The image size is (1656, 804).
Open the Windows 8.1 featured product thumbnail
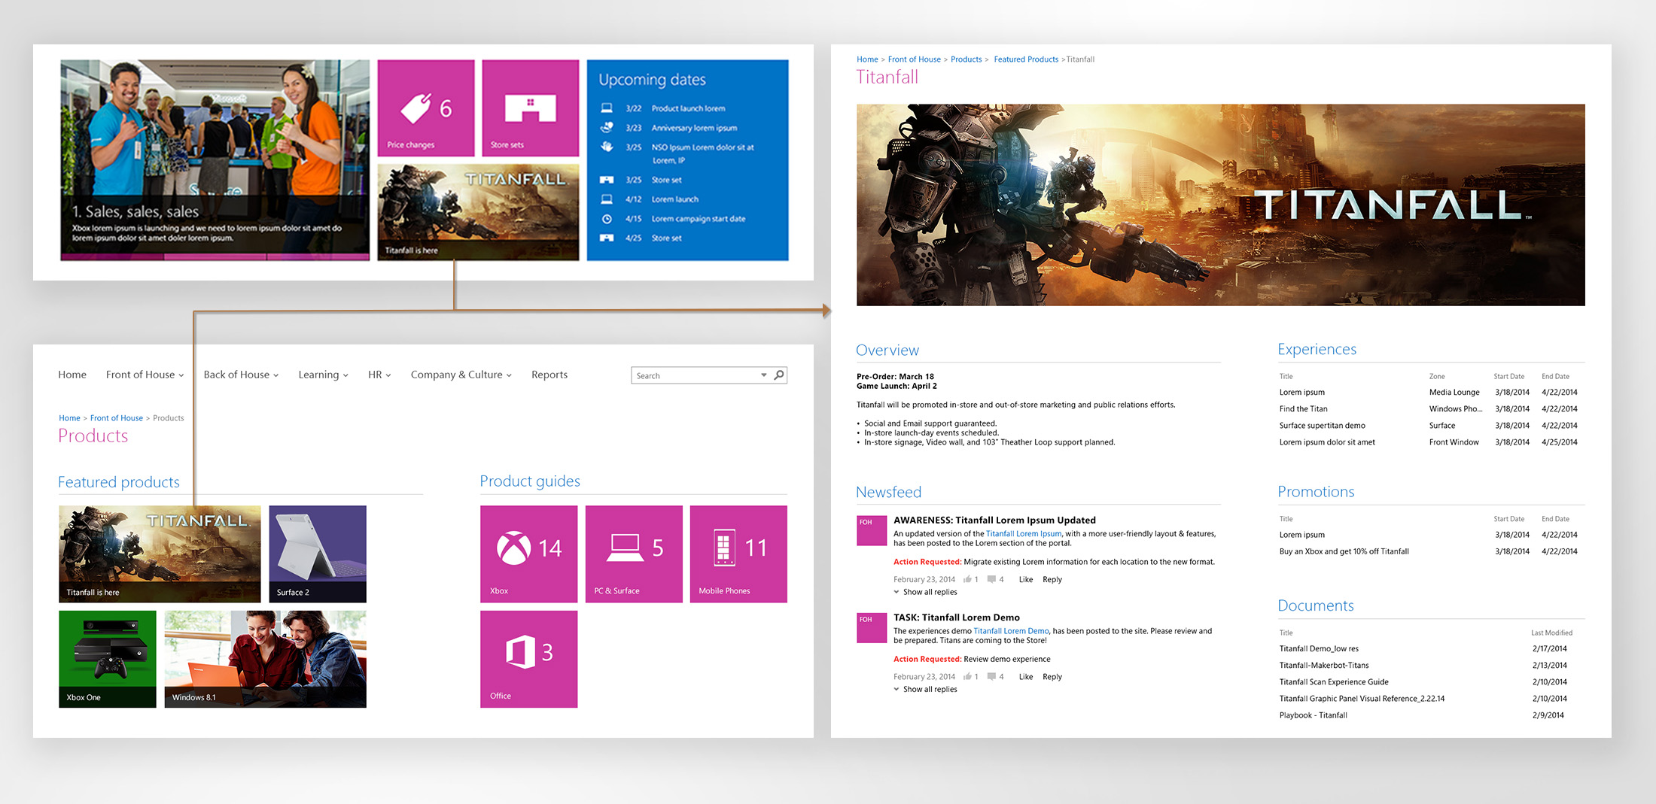[266, 659]
